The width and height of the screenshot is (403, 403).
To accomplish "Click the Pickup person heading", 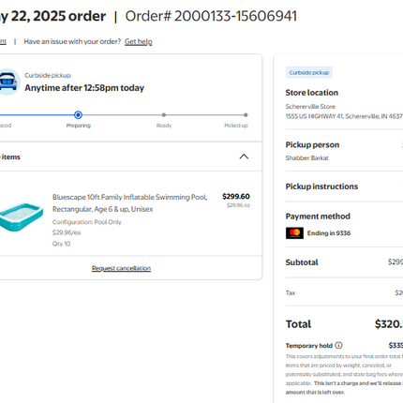I will coord(312,144).
